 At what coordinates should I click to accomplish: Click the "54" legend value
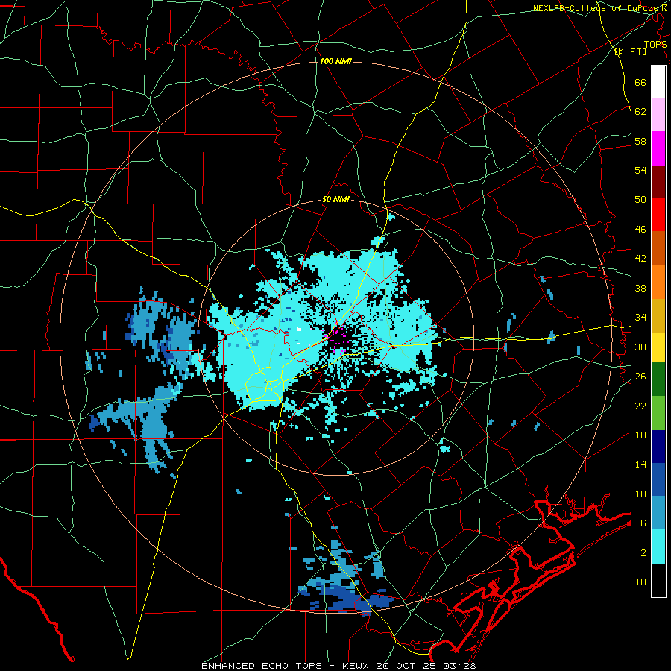[x=640, y=170]
